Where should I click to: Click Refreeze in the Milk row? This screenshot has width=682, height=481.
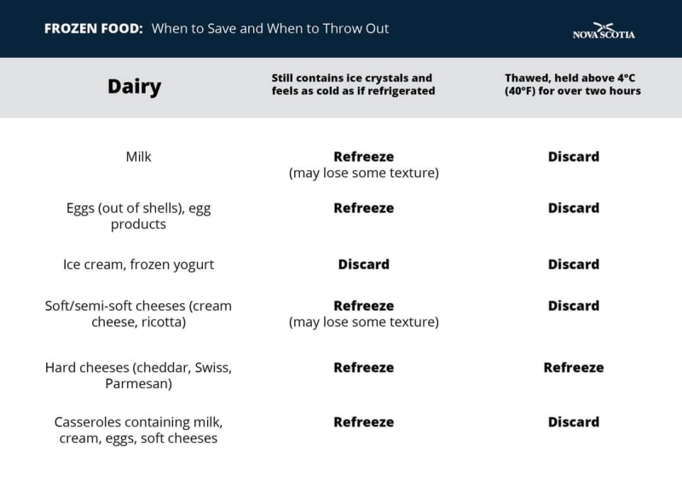[364, 157]
